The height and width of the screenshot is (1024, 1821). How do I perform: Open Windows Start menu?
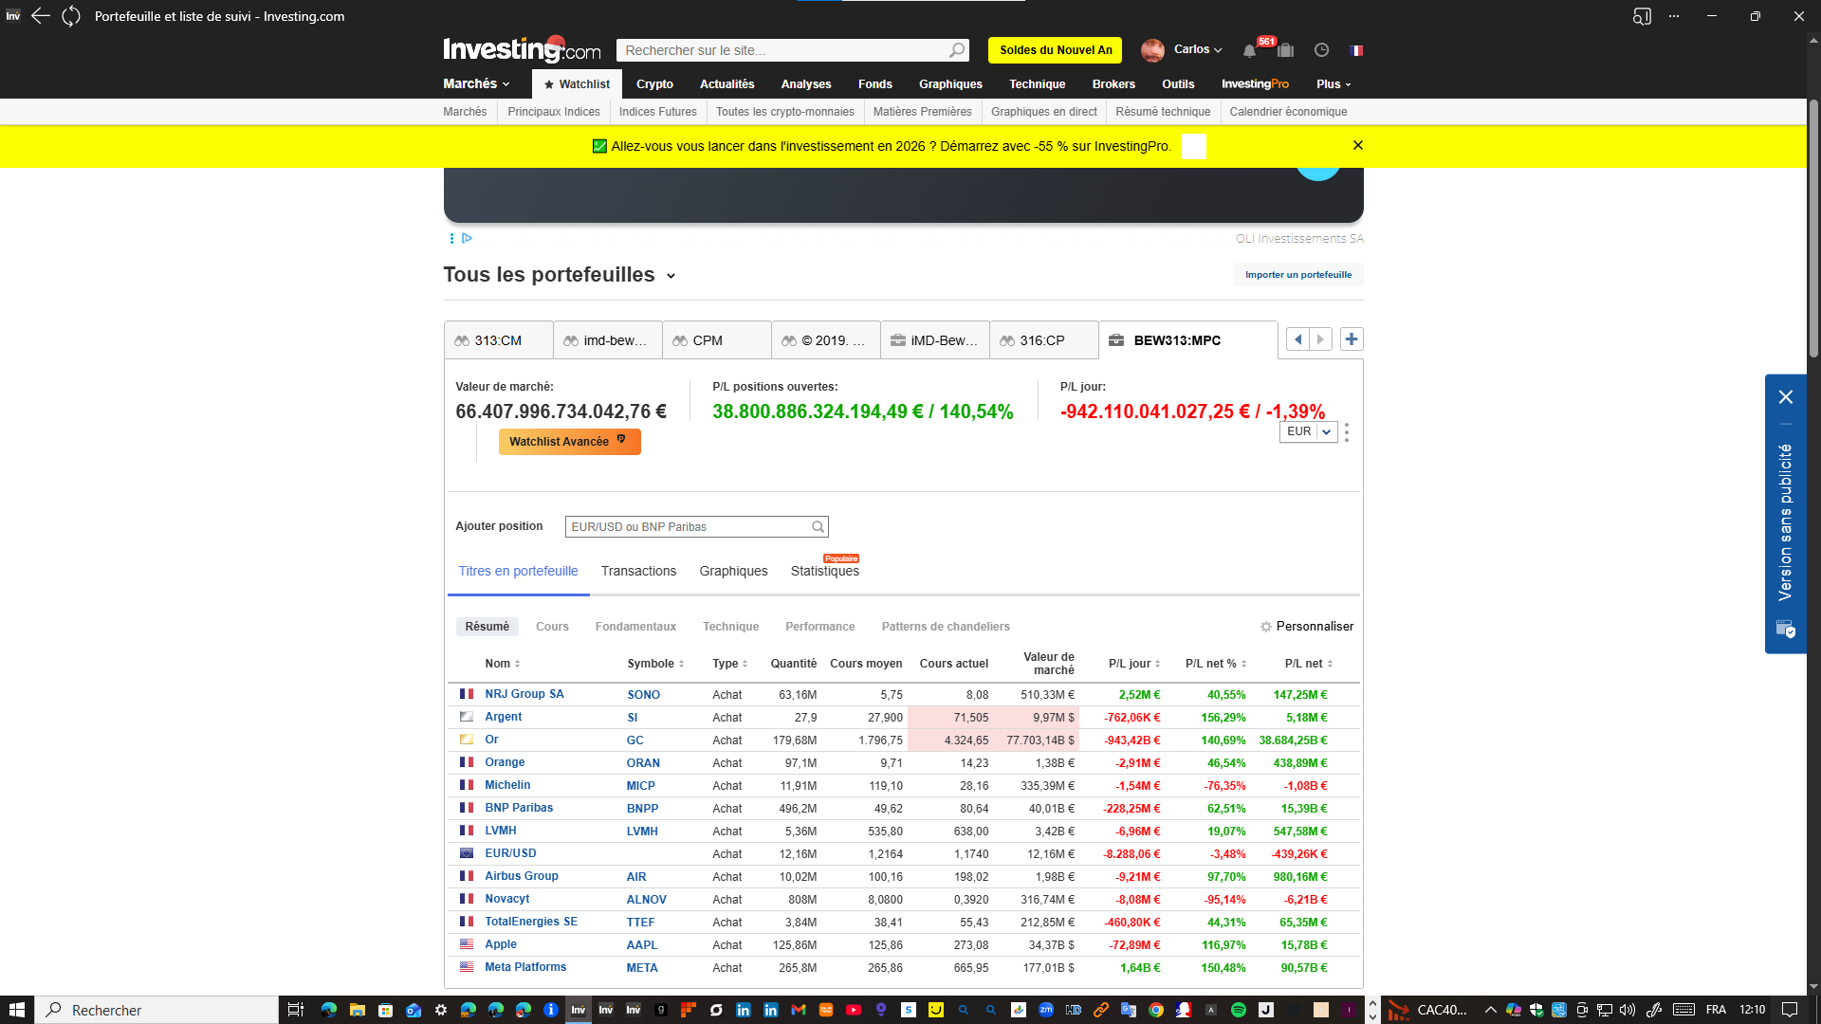16,1010
